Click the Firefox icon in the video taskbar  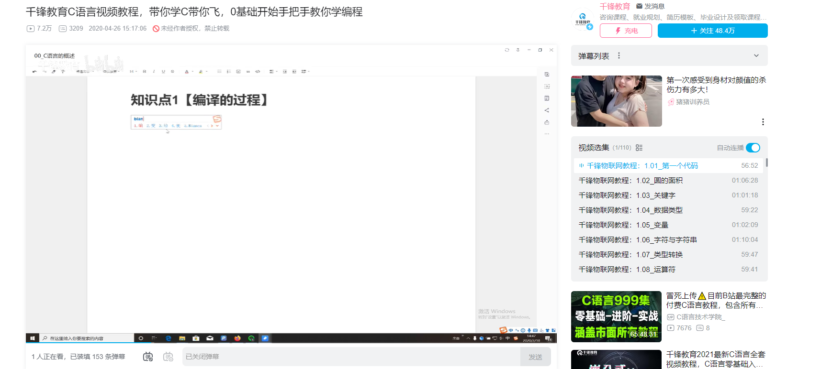237,338
